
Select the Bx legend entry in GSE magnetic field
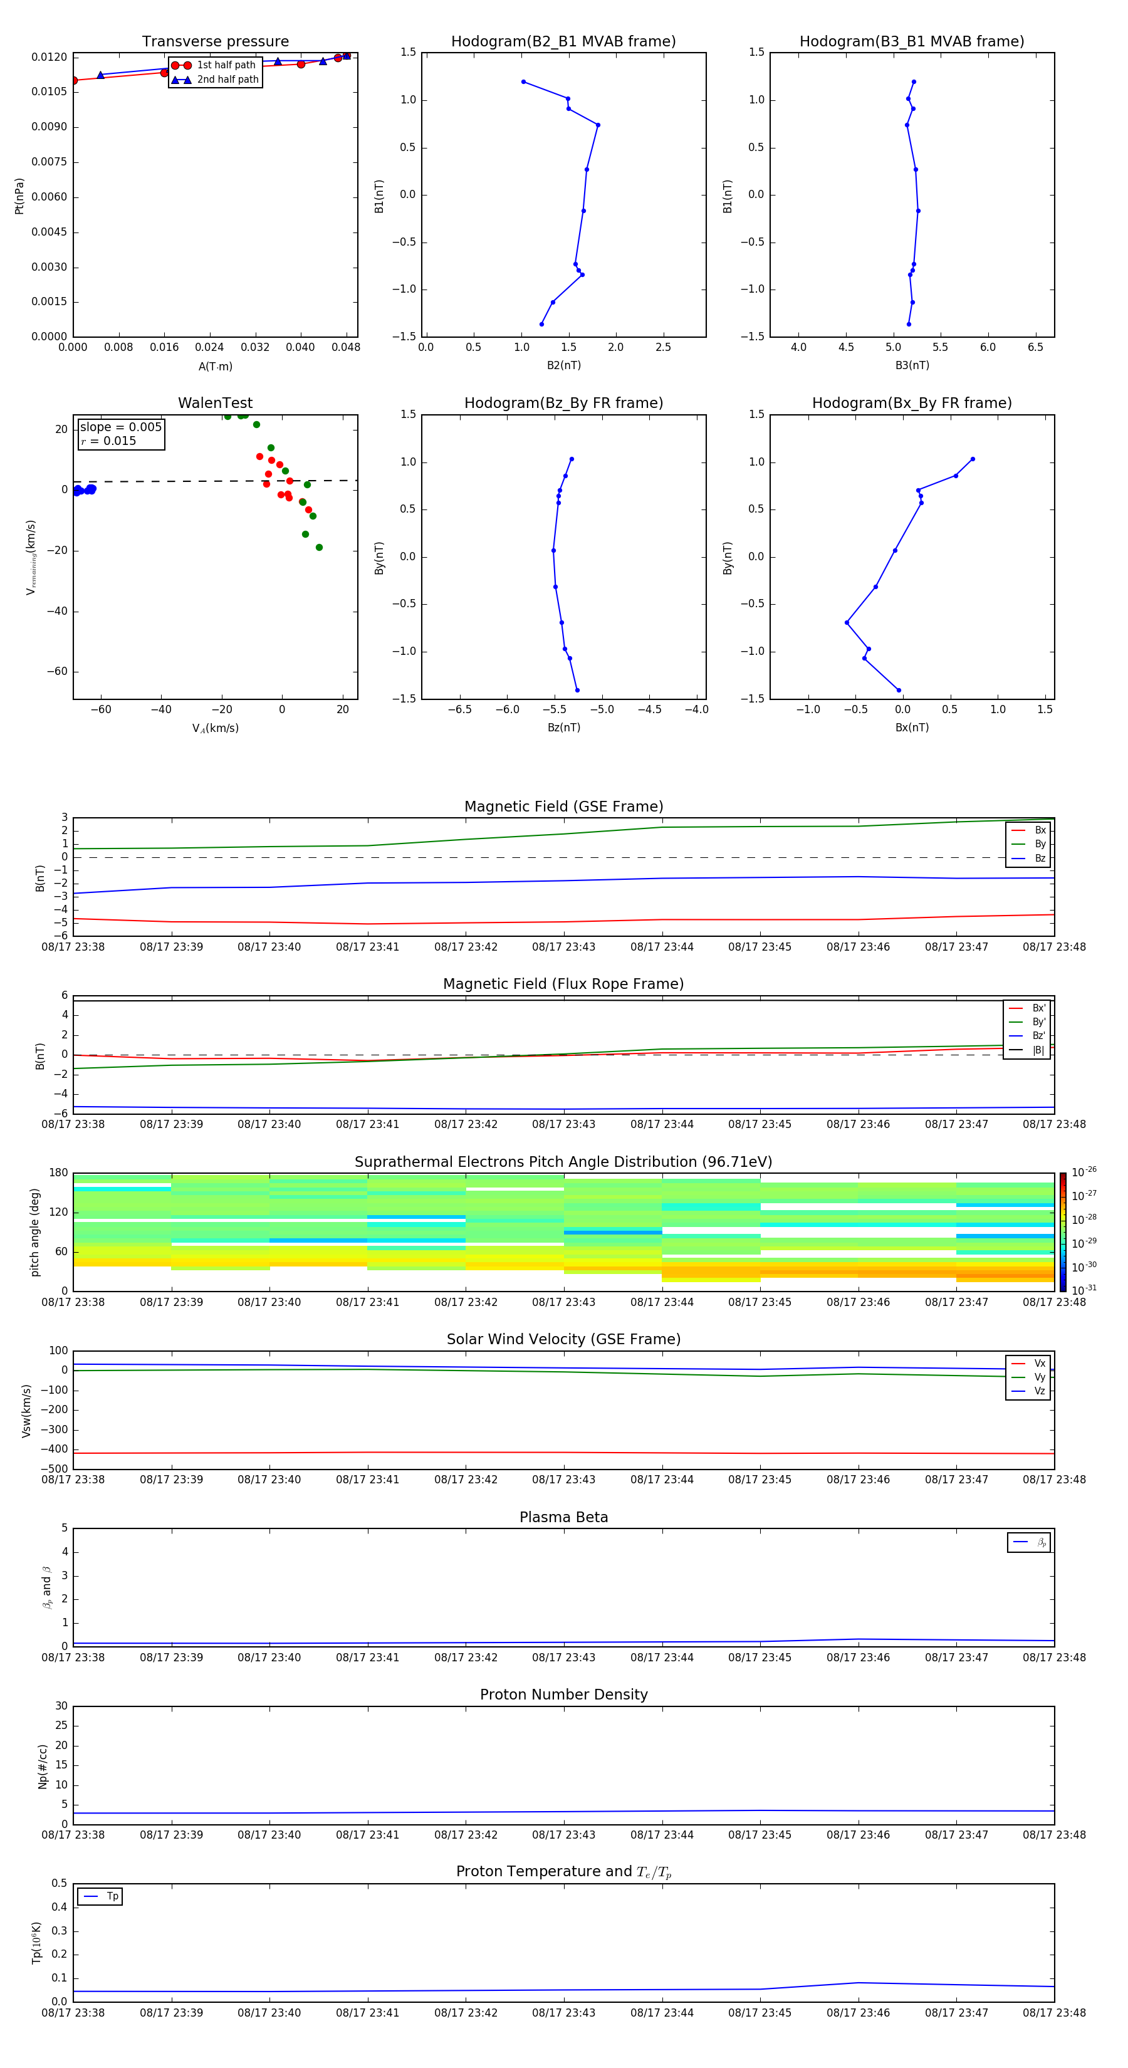tap(1028, 830)
